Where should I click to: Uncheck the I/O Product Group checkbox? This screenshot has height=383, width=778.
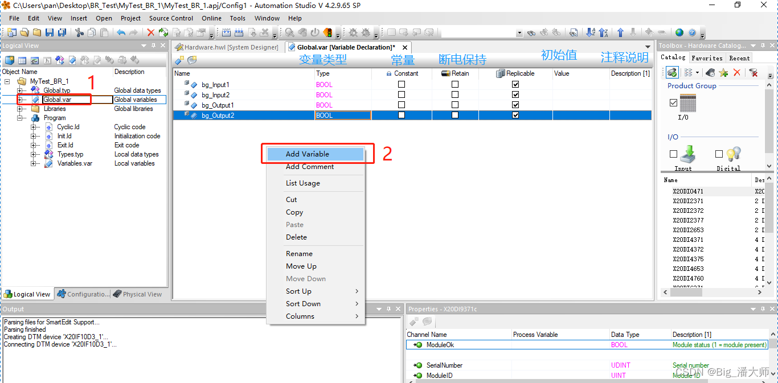674,103
